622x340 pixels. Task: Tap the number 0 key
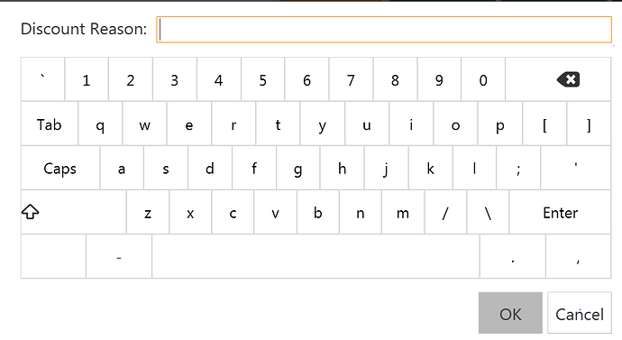point(483,79)
